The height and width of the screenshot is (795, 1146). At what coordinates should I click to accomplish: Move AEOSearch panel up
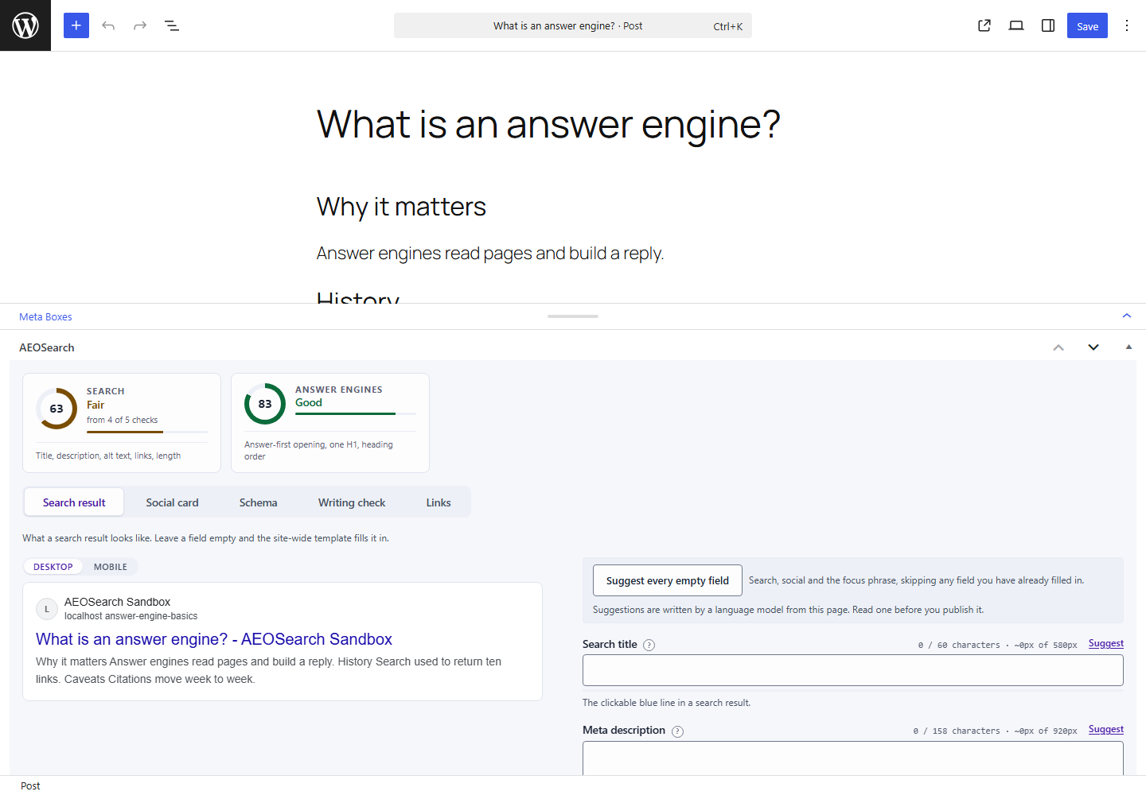(1058, 347)
